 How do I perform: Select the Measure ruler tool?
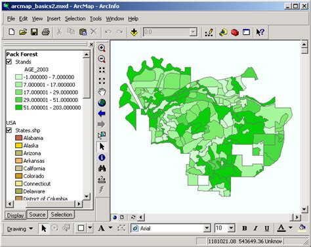point(102,179)
